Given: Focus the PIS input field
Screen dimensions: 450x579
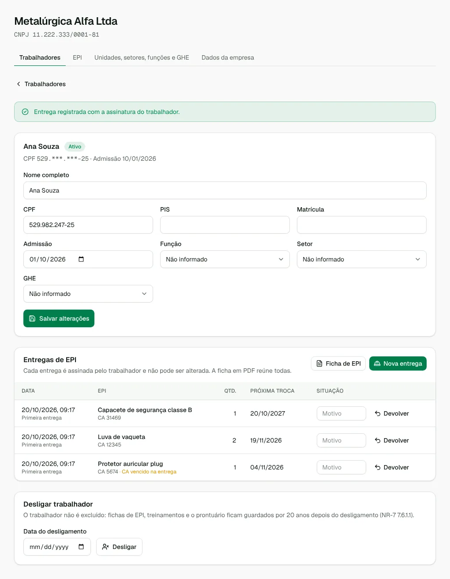Looking at the screenshot, I should tap(225, 225).
